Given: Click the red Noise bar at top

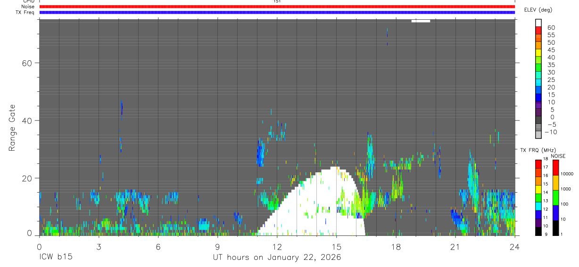Looking at the screenshot, I should [277, 7].
